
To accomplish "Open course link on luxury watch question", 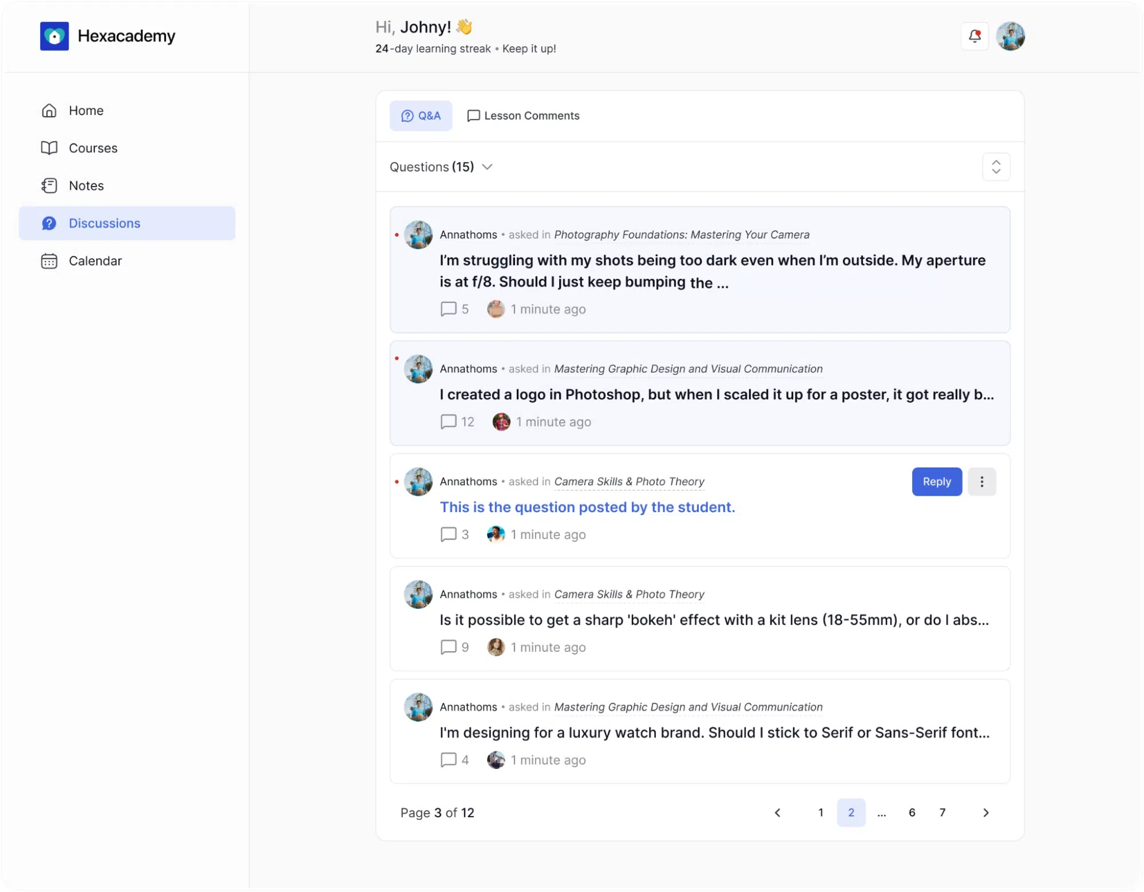I will pos(688,707).
